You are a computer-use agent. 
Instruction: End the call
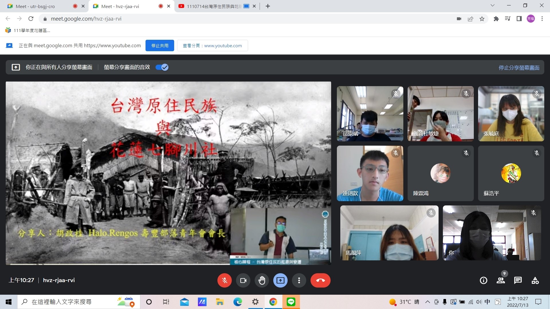320,280
